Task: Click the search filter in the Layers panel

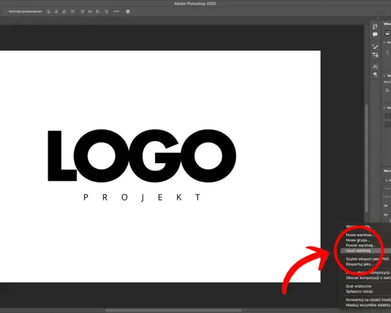Action: (387, 180)
